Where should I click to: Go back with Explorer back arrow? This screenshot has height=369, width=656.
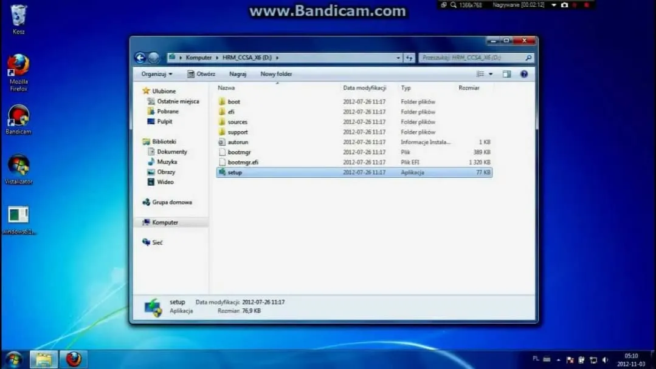(x=140, y=58)
